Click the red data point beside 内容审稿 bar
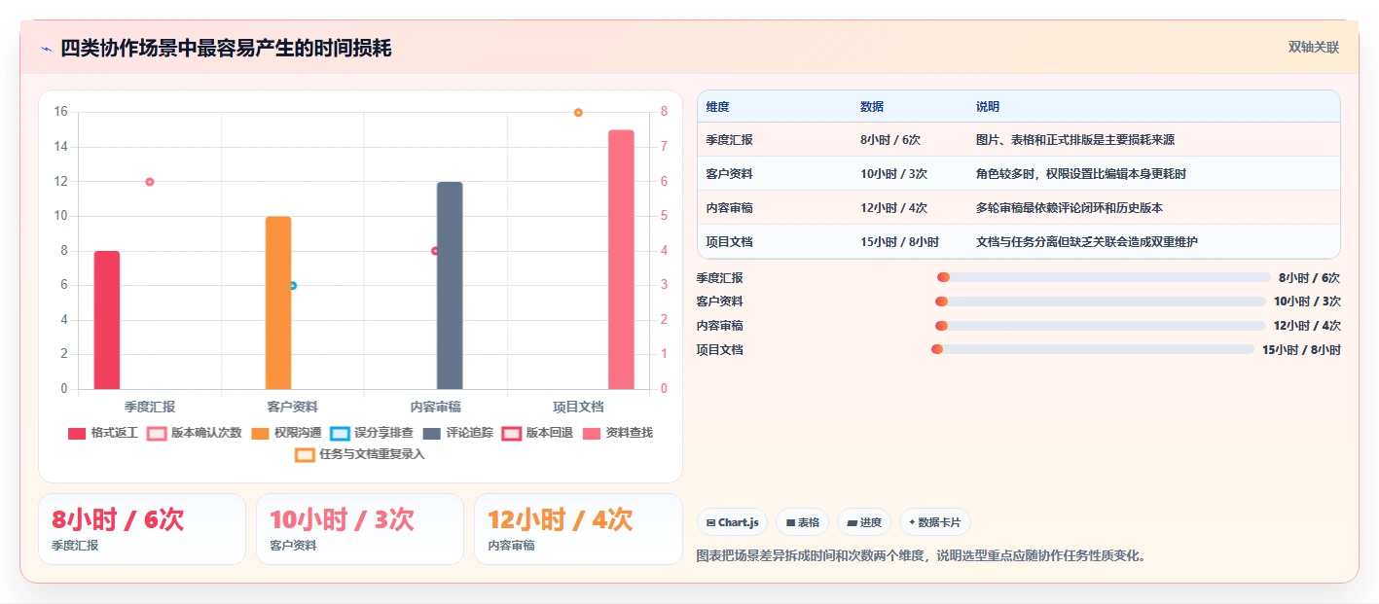Image resolution: width=1379 pixels, height=604 pixels. [435, 251]
